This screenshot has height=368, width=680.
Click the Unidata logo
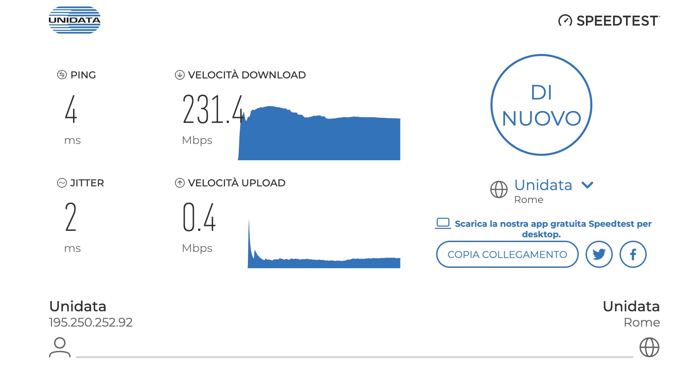tap(74, 20)
